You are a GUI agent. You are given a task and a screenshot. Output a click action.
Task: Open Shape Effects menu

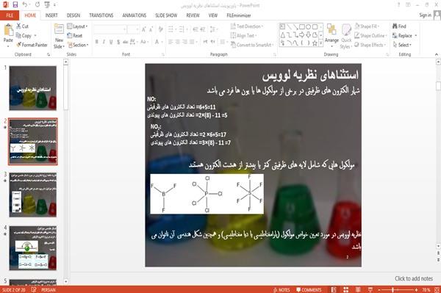point(370,45)
